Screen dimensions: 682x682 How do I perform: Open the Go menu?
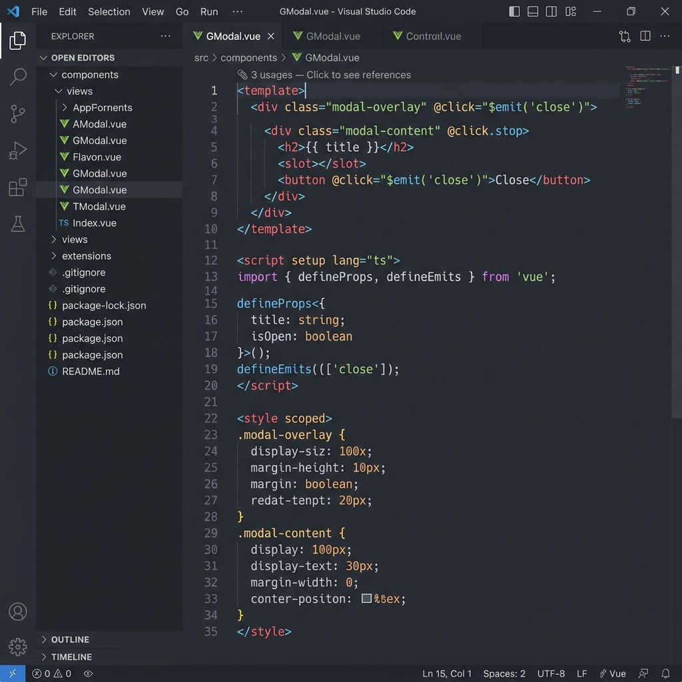[x=182, y=12]
